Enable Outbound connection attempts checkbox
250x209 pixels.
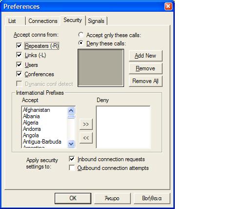tap(72, 167)
